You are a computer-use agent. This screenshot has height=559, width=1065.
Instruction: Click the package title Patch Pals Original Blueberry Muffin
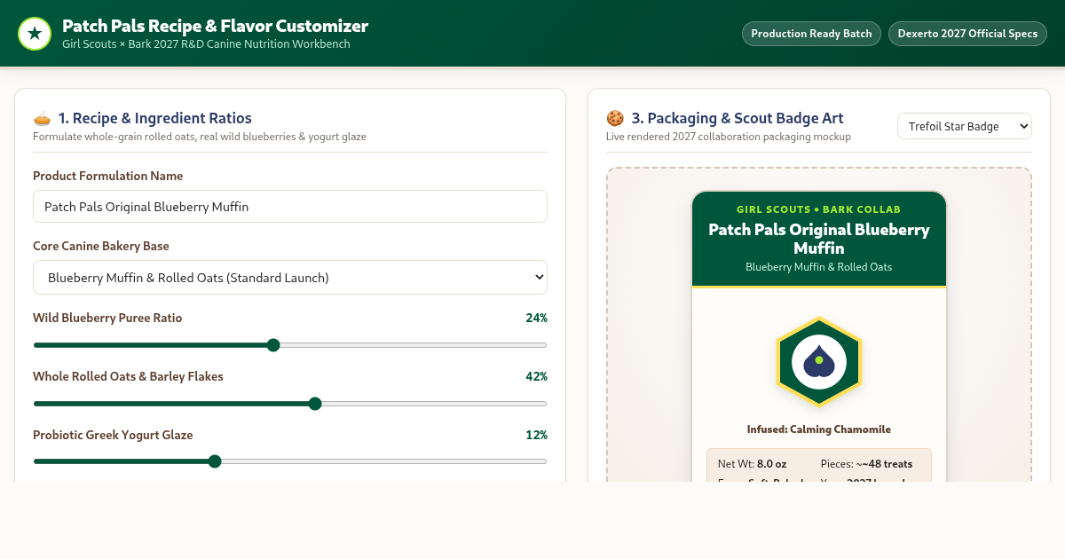pyautogui.click(x=819, y=239)
